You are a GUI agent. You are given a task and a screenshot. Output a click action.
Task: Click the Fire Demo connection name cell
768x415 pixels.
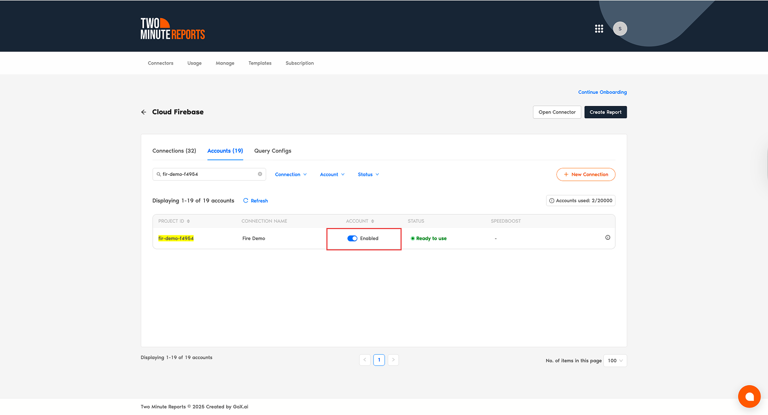254,238
